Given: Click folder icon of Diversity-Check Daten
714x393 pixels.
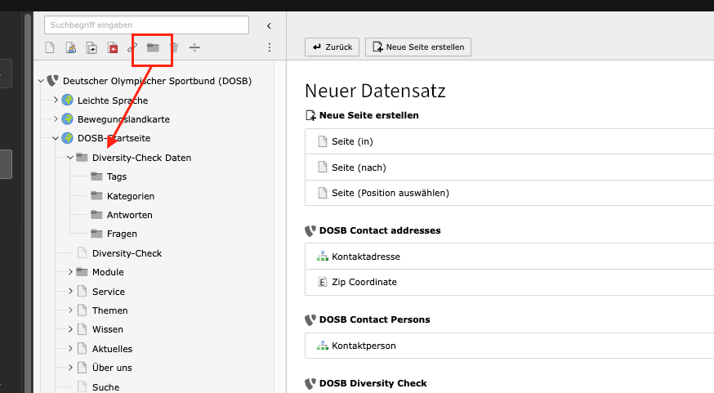Looking at the screenshot, I should tap(82, 158).
